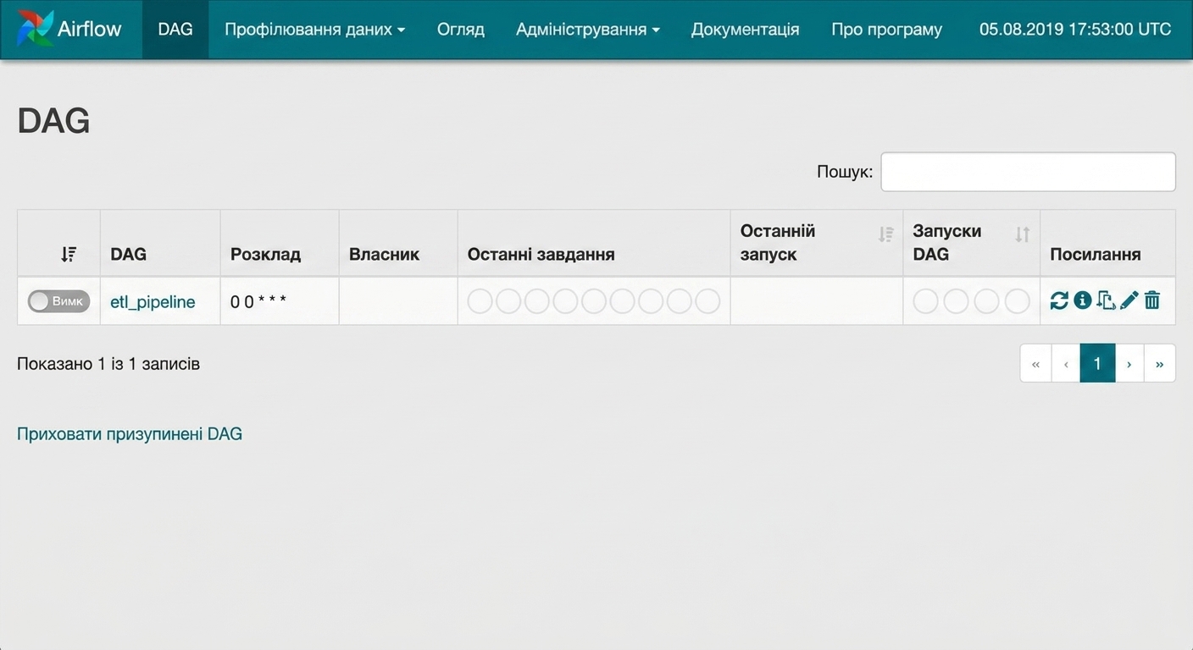Open the DAG tab in navbar
Image resolution: width=1193 pixels, height=650 pixels.
(175, 30)
